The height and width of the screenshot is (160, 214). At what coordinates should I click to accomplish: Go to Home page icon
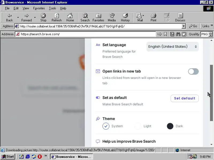[x=70, y=17]
